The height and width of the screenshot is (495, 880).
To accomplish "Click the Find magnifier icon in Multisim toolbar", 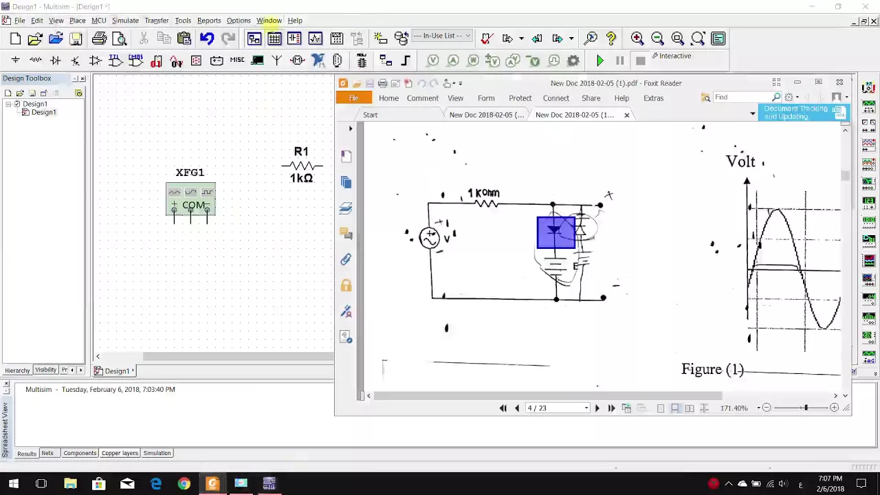I will (x=591, y=38).
